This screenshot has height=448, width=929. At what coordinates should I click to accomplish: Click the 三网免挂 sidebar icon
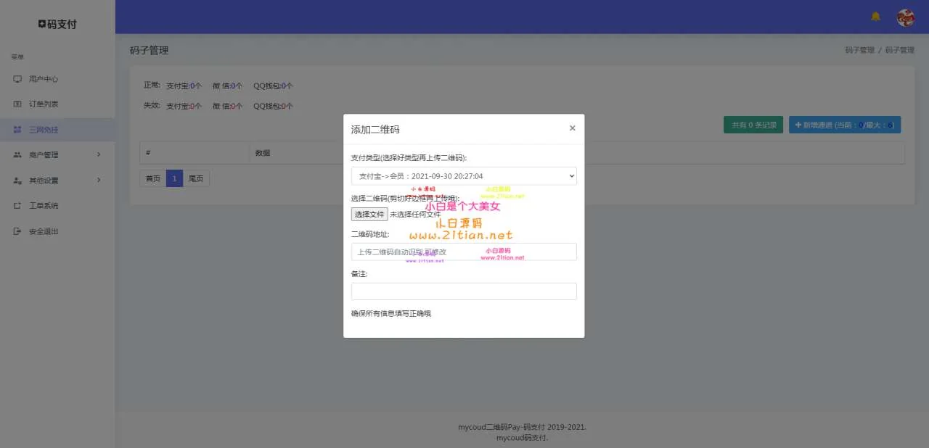pyautogui.click(x=17, y=130)
